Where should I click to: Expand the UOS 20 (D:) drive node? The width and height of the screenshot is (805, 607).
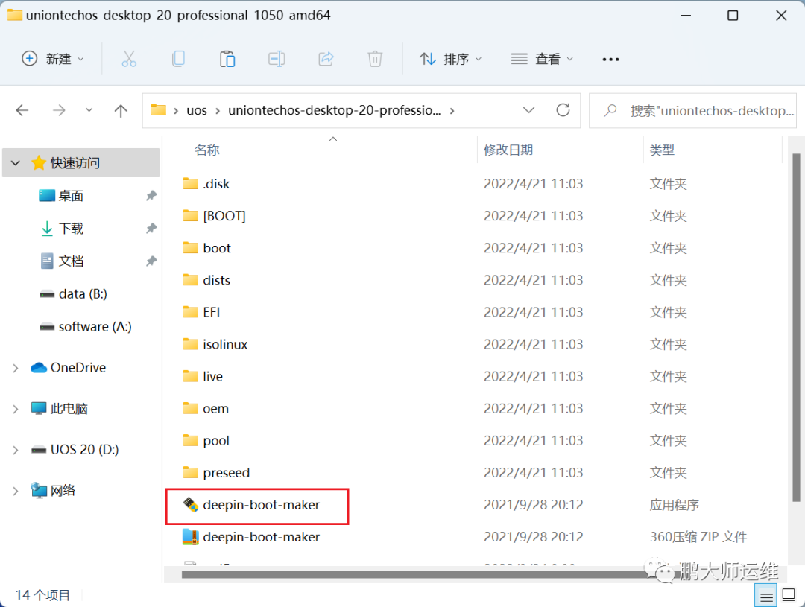coord(16,450)
